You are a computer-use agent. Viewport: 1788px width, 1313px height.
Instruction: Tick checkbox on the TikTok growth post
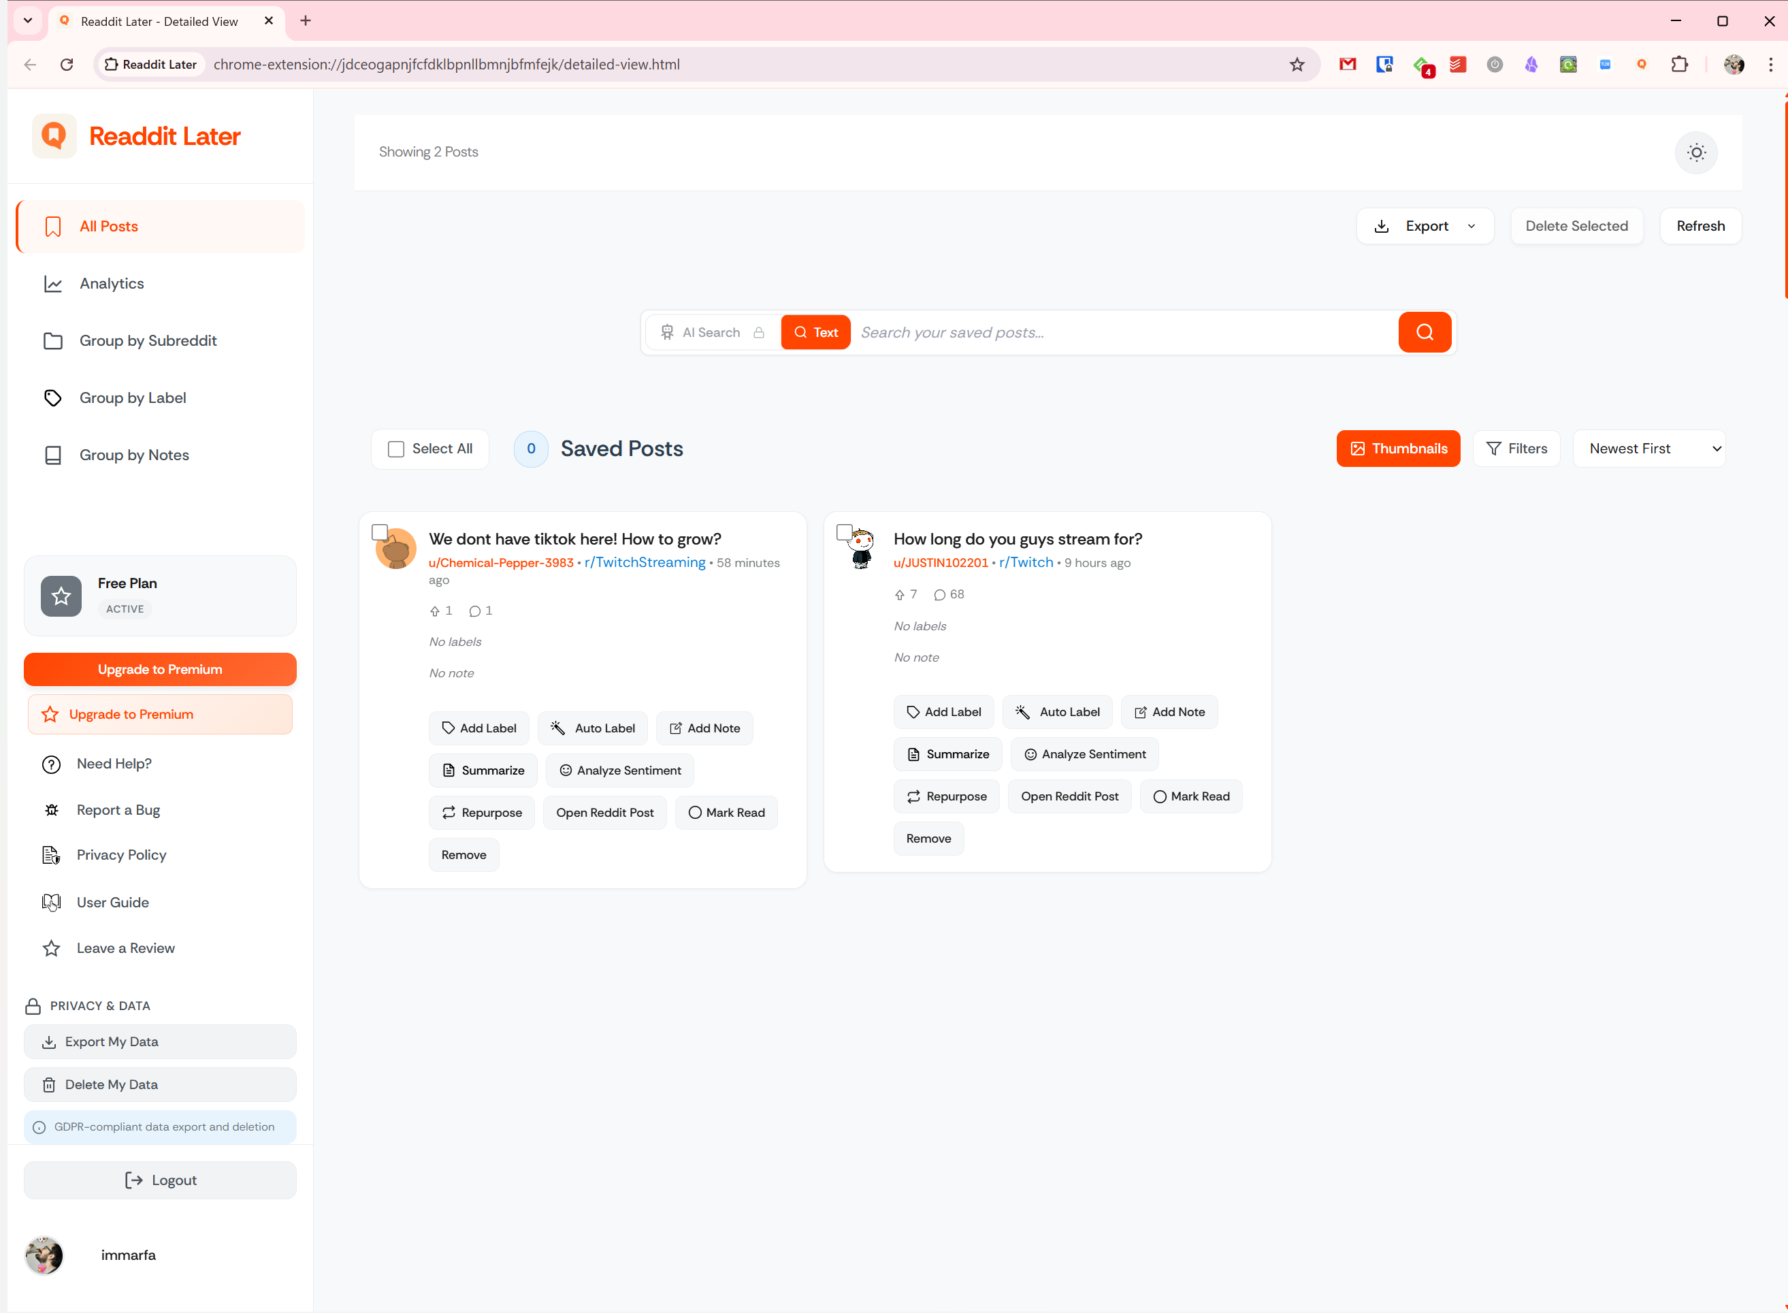pos(380,532)
